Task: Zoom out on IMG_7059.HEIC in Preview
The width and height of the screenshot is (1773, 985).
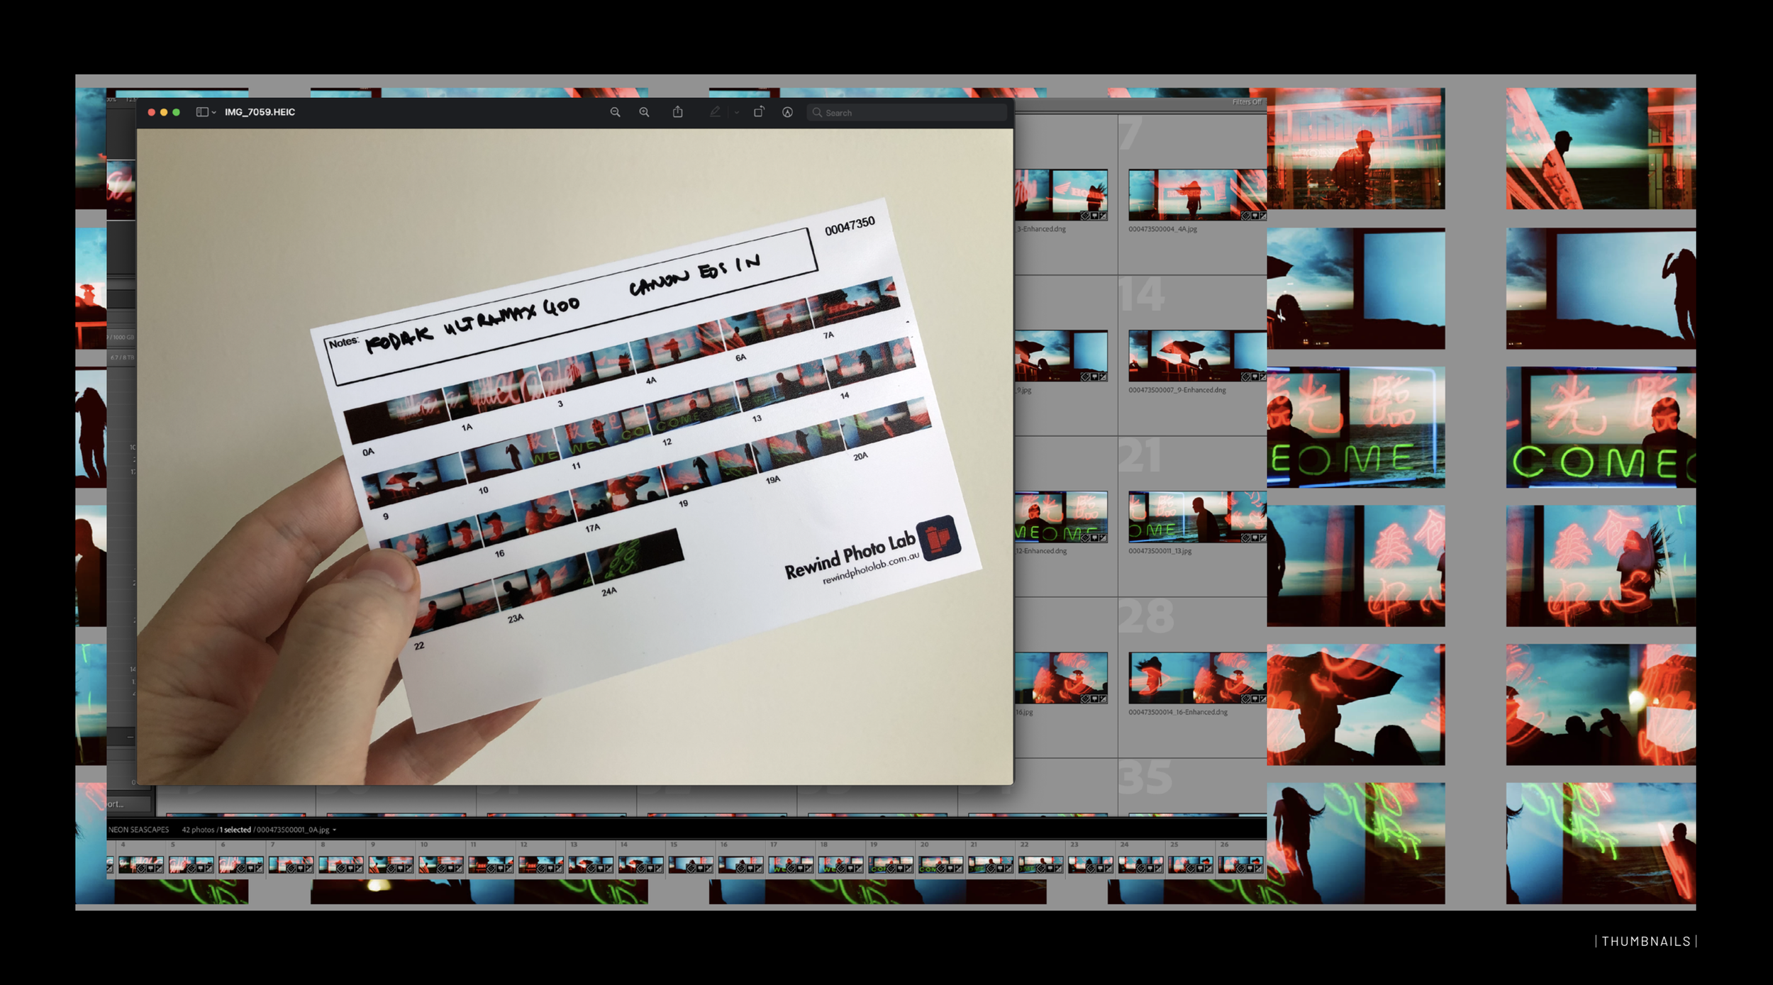Action: [615, 112]
